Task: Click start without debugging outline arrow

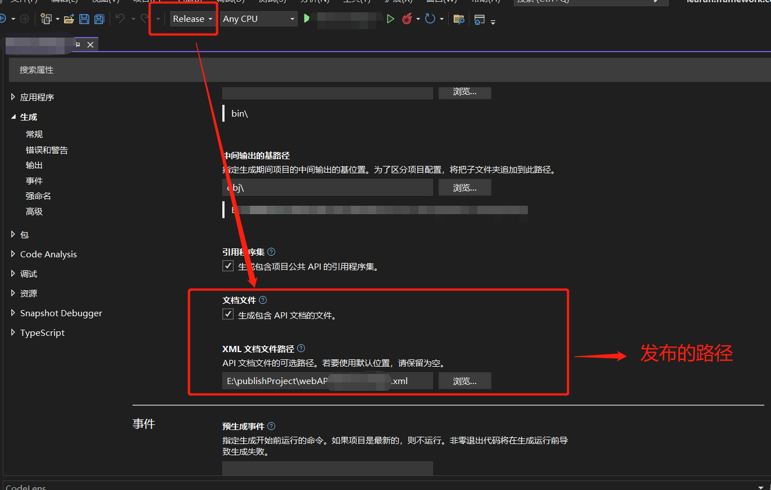Action: (x=390, y=19)
